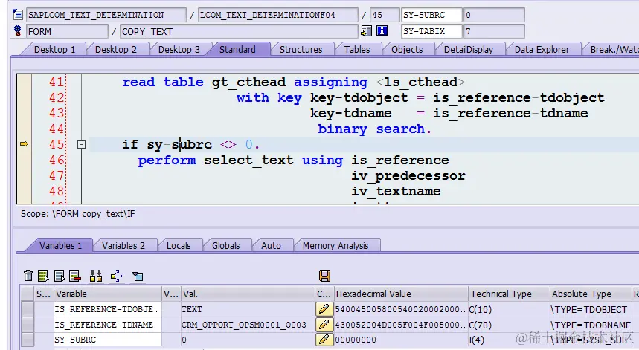The width and height of the screenshot is (639, 350).
Task: Click the trash delete icon in variables toolbar
Action: tap(28, 276)
